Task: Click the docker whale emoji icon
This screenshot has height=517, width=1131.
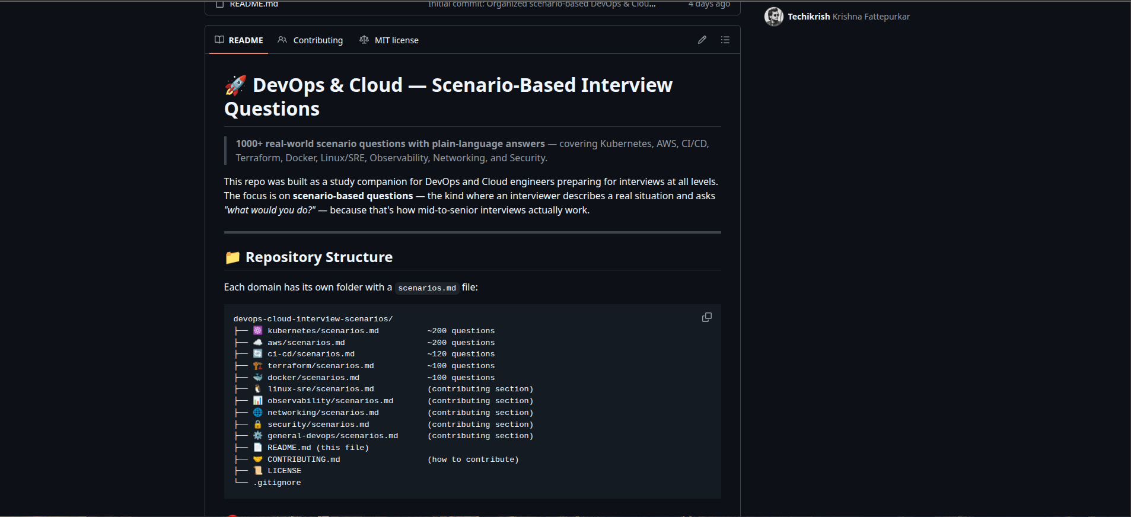Action: (258, 378)
